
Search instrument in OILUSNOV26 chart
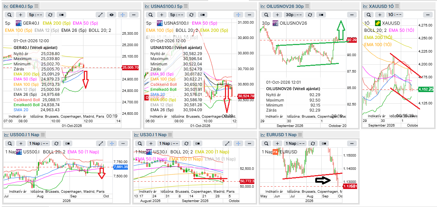[x=266, y=15]
